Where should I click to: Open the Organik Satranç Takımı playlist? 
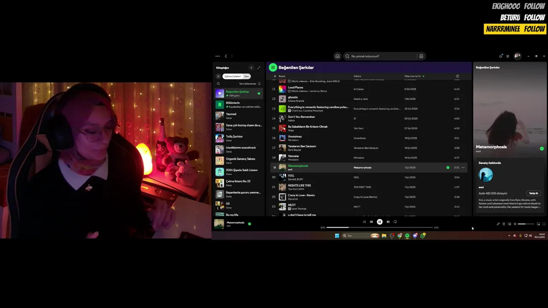[x=238, y=160]
